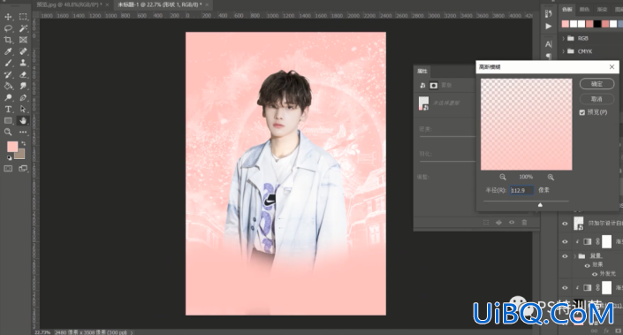Open the History panel icon
623x335 pixels.
(x=549, y=13)
